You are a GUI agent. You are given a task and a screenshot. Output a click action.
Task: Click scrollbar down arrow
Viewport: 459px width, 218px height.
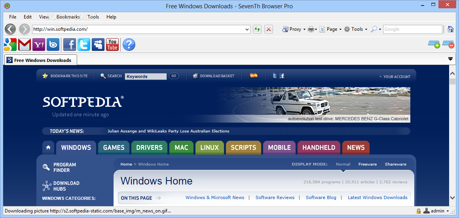(x=452, y=198)
